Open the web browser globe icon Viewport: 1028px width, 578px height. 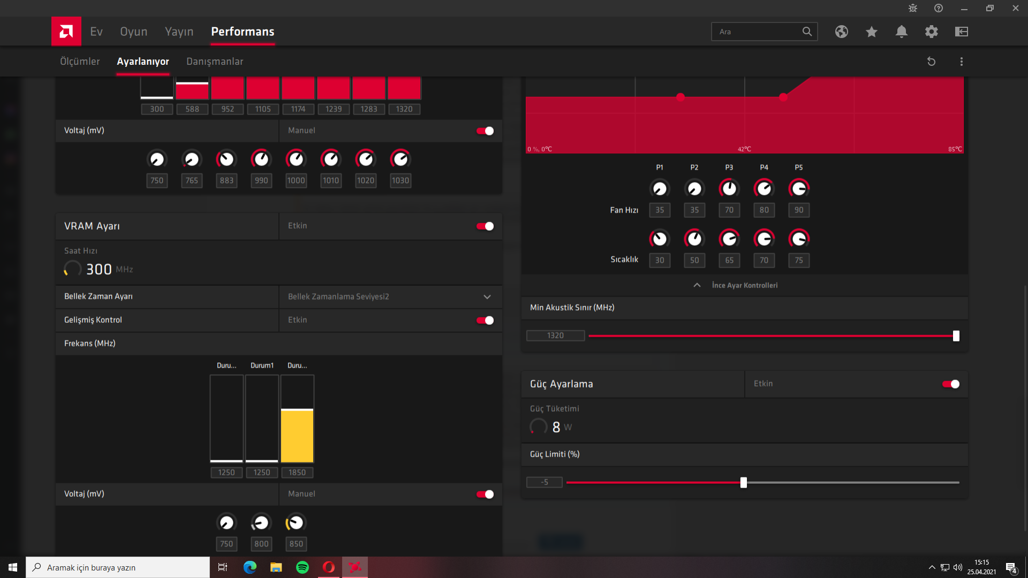[841, 32]
